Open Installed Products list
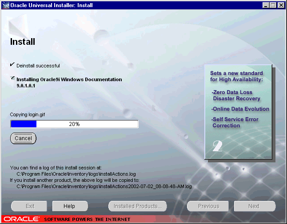This screenshot has height=224, width=287. point(138,206)
